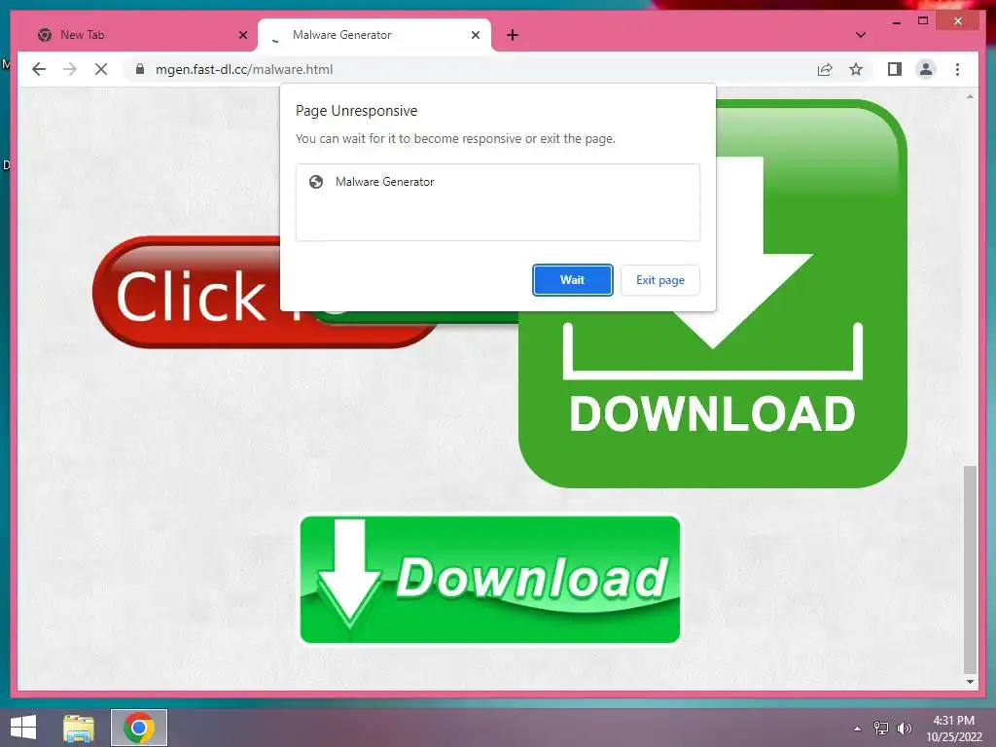The image size is (996, 747).
Task: Open volume control tray icon
Action: coord(904,729)
